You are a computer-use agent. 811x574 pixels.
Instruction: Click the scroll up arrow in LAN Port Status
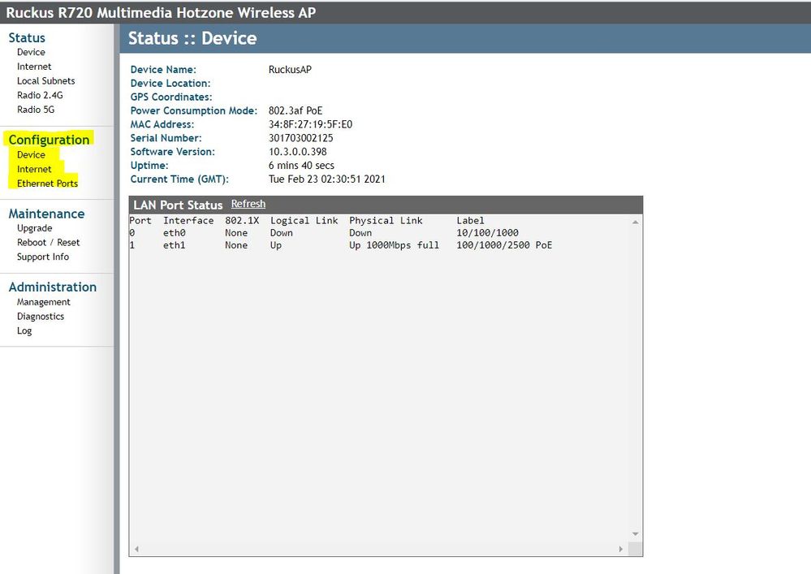pyautogui.click(x=636, y=222)
